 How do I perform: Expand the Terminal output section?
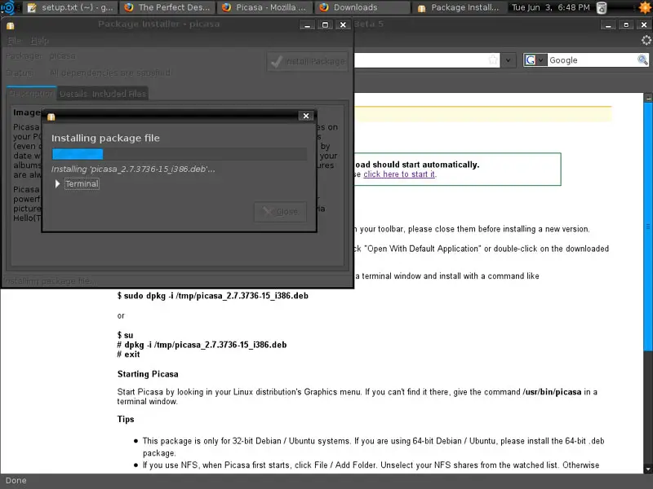point(58,184)
